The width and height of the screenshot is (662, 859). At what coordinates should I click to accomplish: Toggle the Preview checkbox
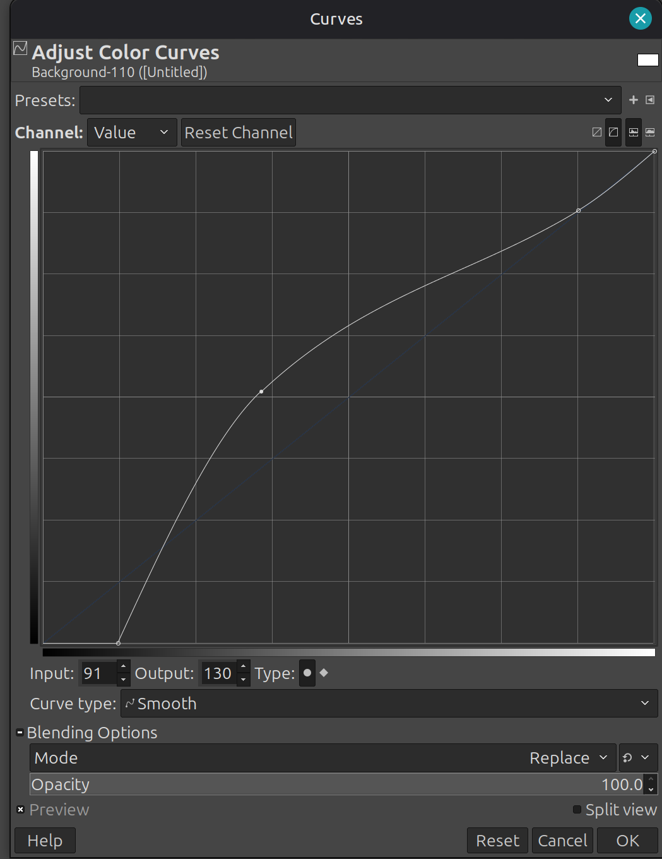click(x=21, y=810)
